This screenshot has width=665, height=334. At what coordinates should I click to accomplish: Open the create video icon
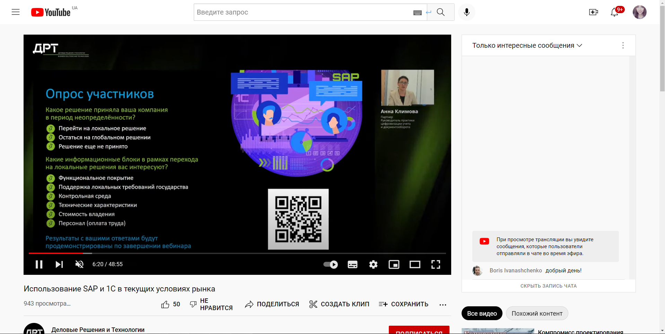tap(594, 12)
